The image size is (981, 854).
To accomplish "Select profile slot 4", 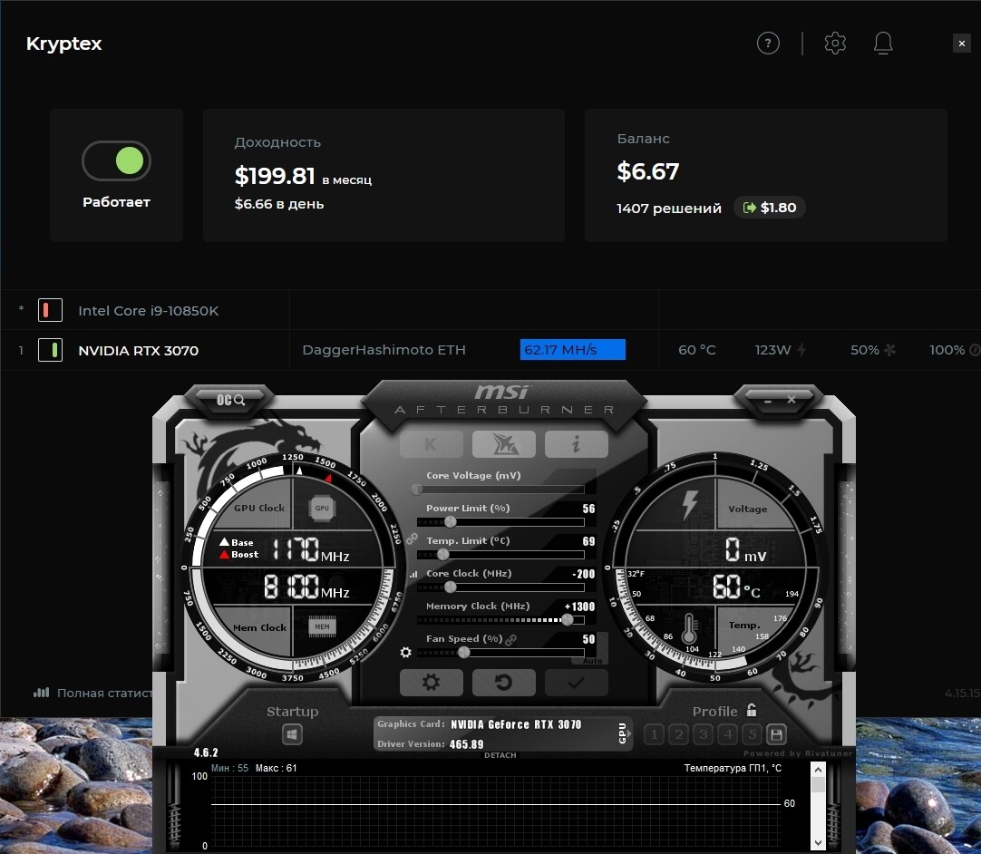I will coord(728,733).
